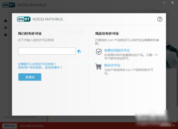
Task: Click the sidebar help question mark icon
Action: pos(6,35)
